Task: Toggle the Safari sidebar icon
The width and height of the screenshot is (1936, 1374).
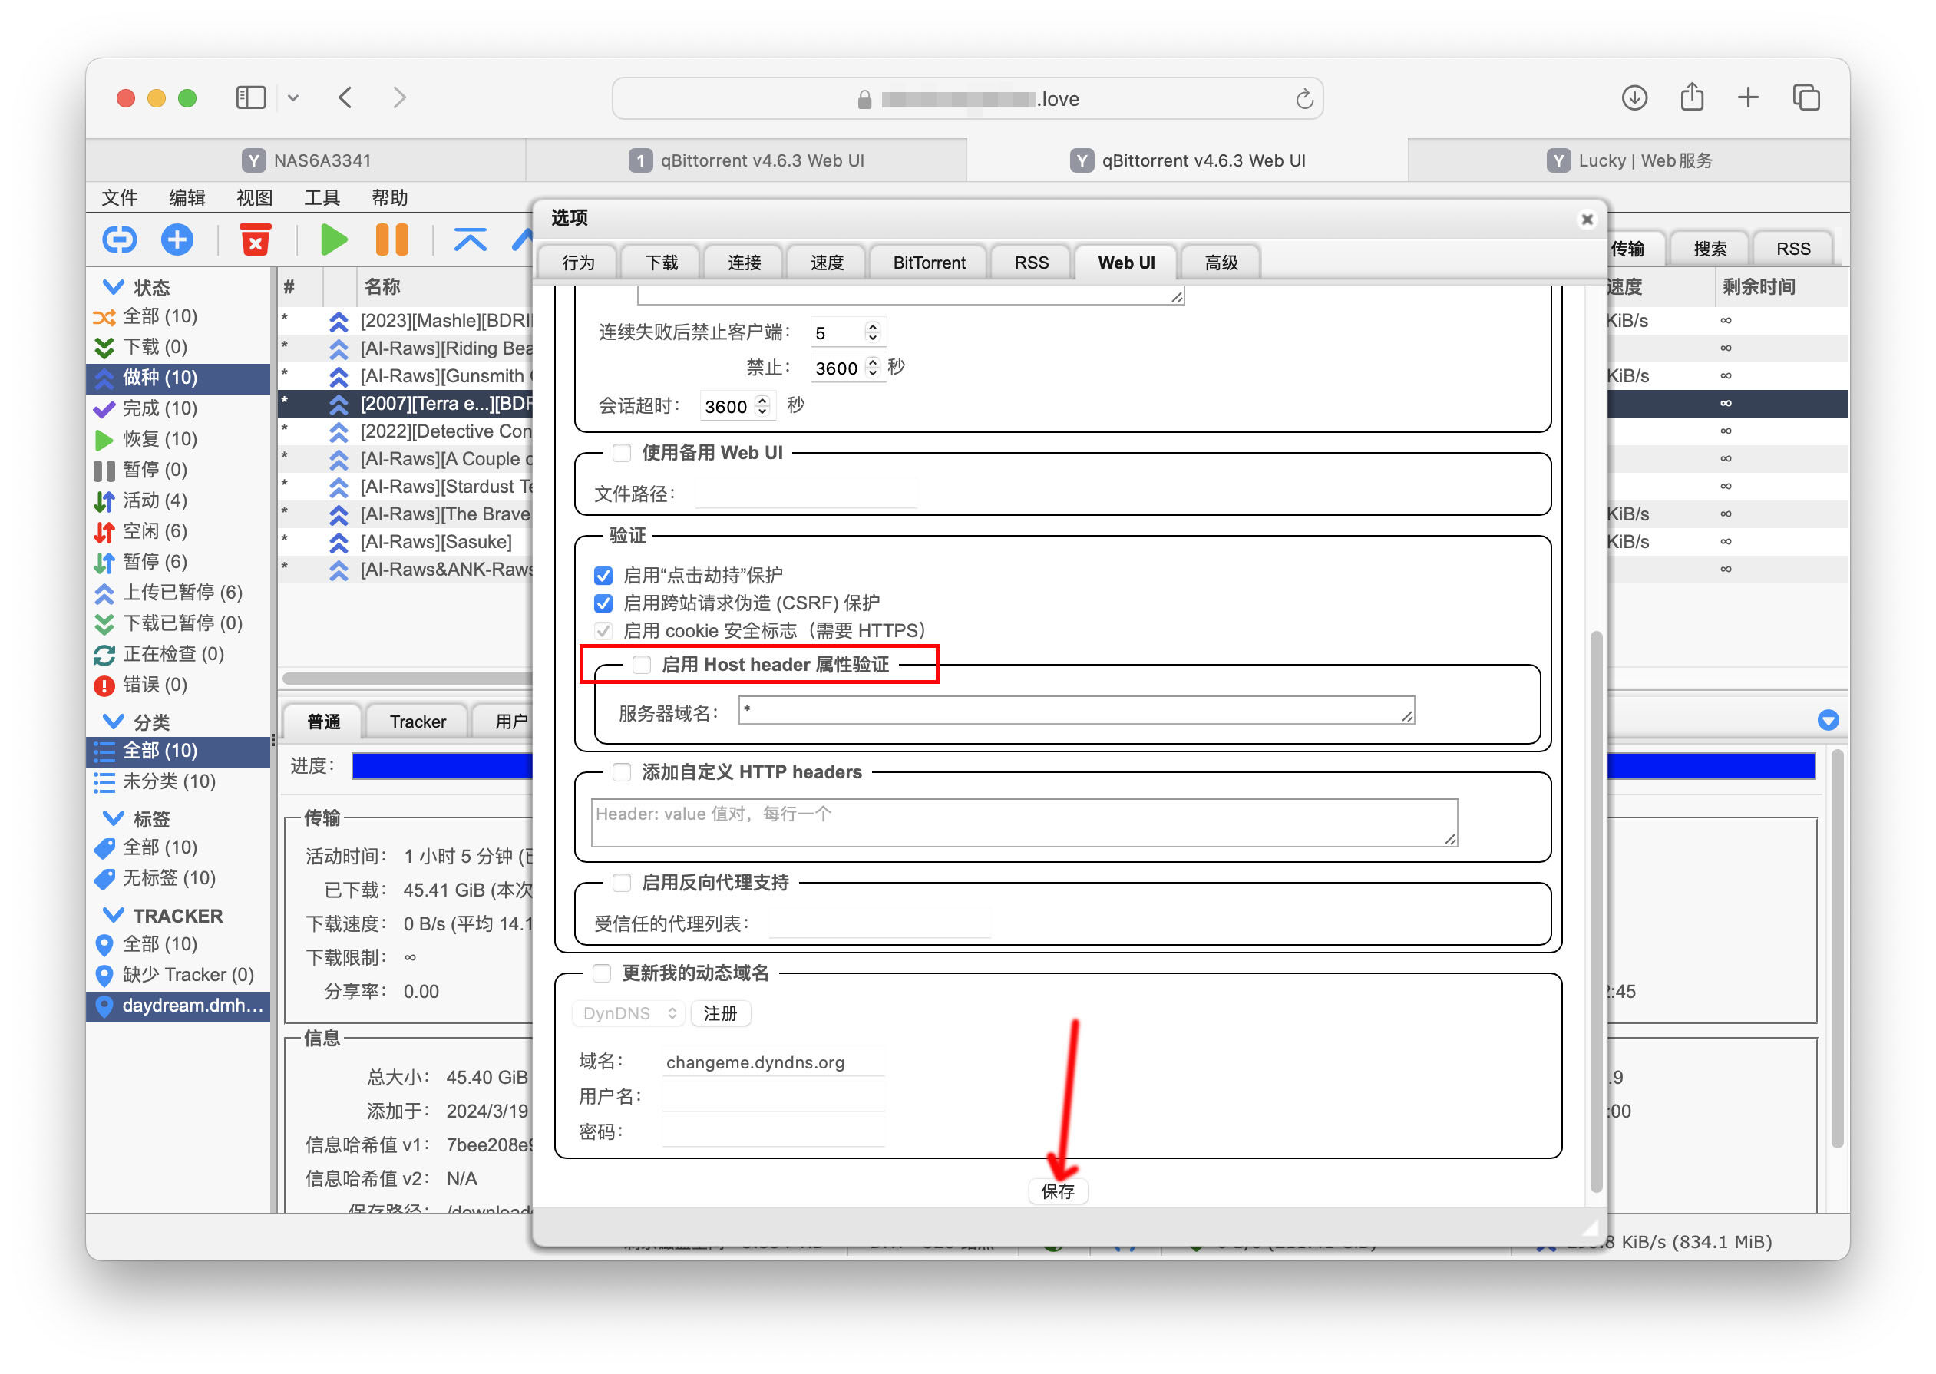Action: (250, 98)
